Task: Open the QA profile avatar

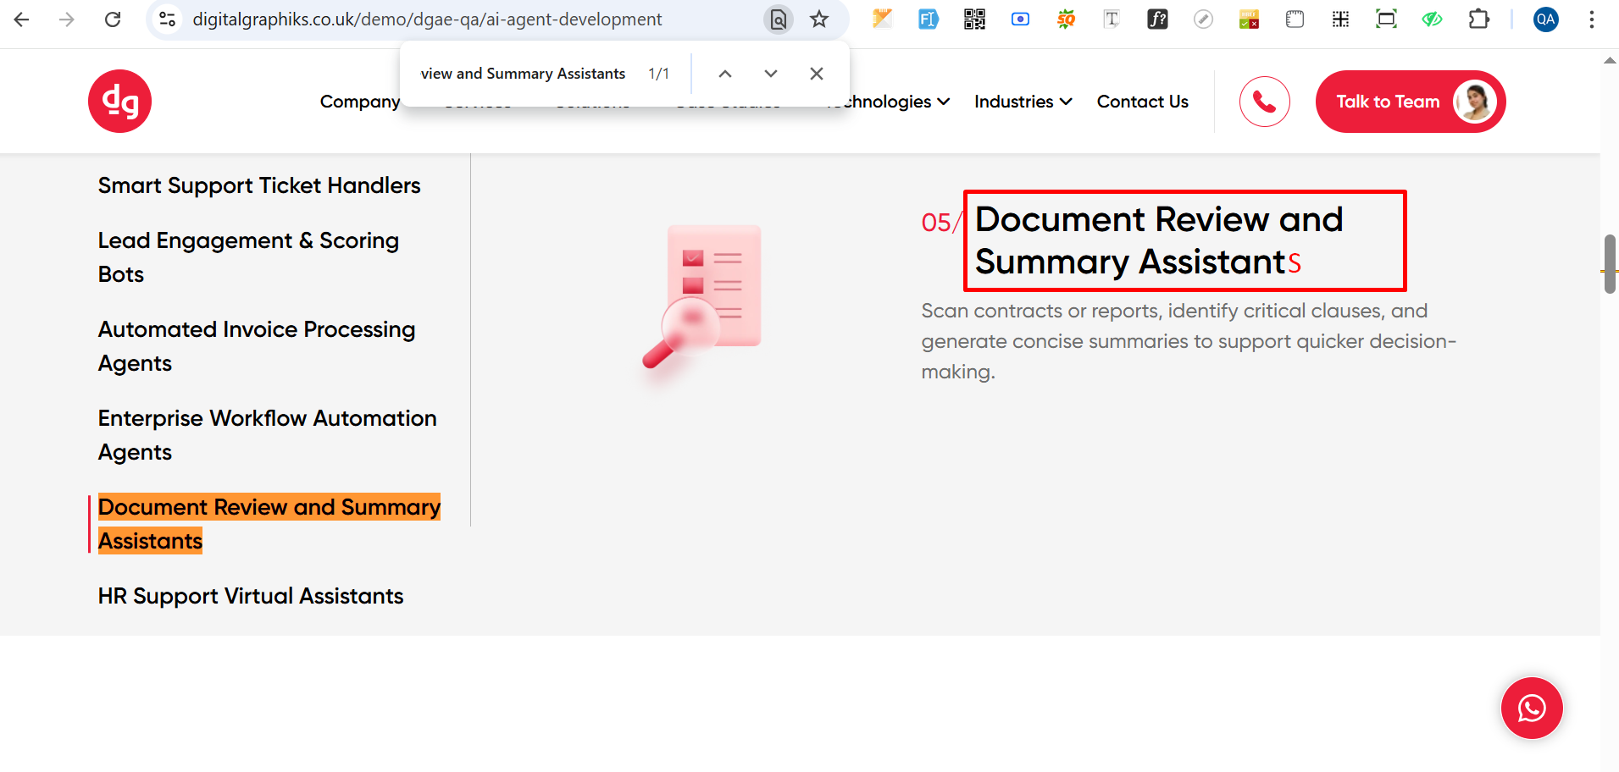Action: pos(1545,19)
